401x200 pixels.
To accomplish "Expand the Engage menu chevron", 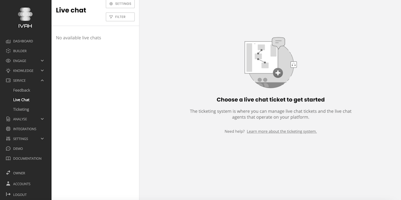I will (42, 61).
